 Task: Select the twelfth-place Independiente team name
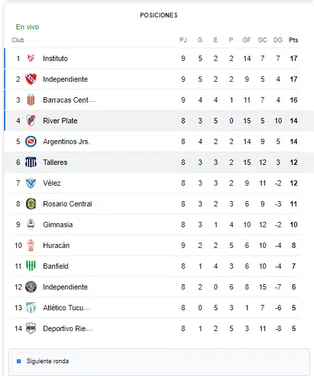point(65,287)
